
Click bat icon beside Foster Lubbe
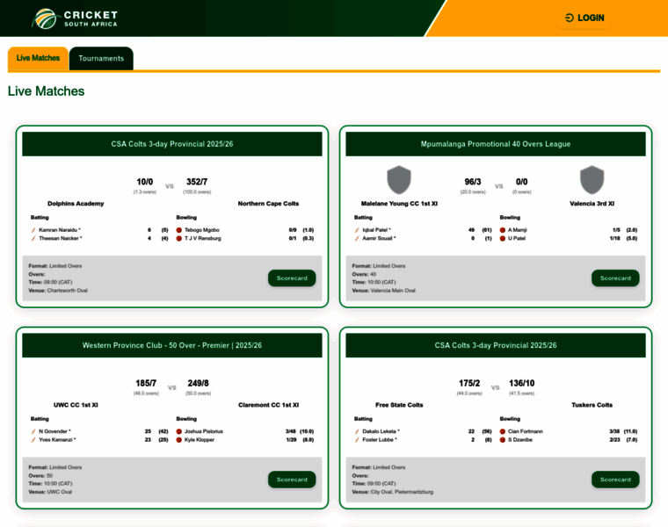click(357, 440)
